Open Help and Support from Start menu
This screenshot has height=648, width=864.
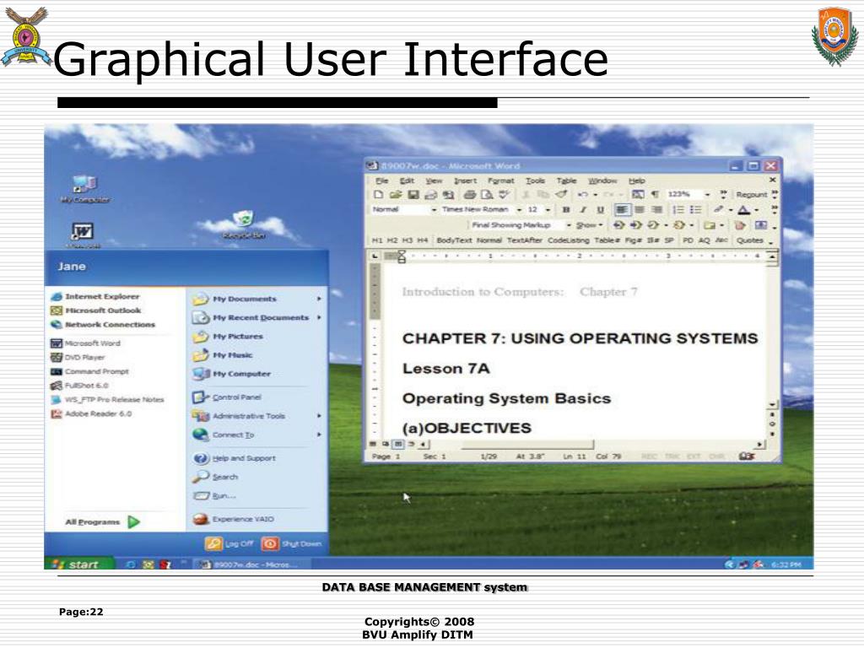(235, 458)
